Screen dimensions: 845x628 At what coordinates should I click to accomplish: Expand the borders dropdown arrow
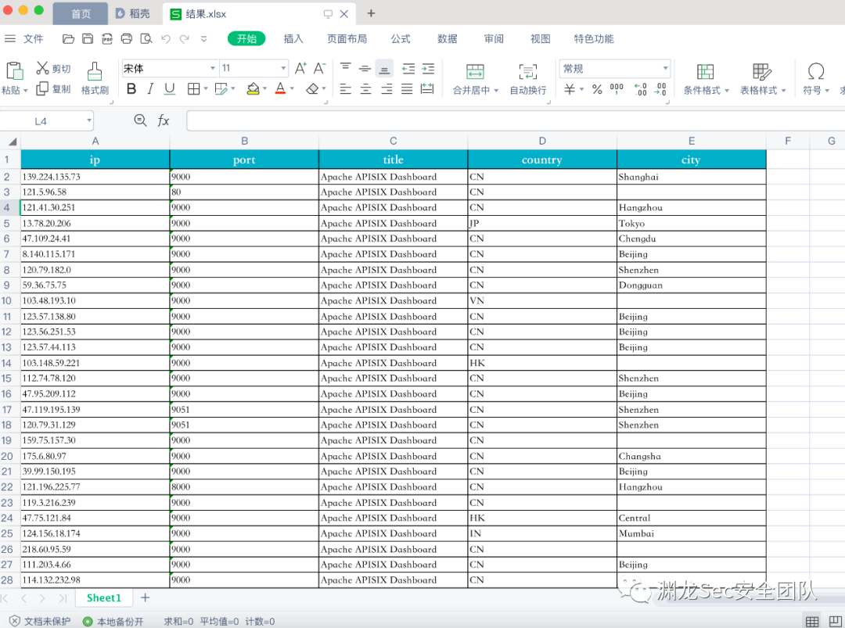click(x=206, y=89)
